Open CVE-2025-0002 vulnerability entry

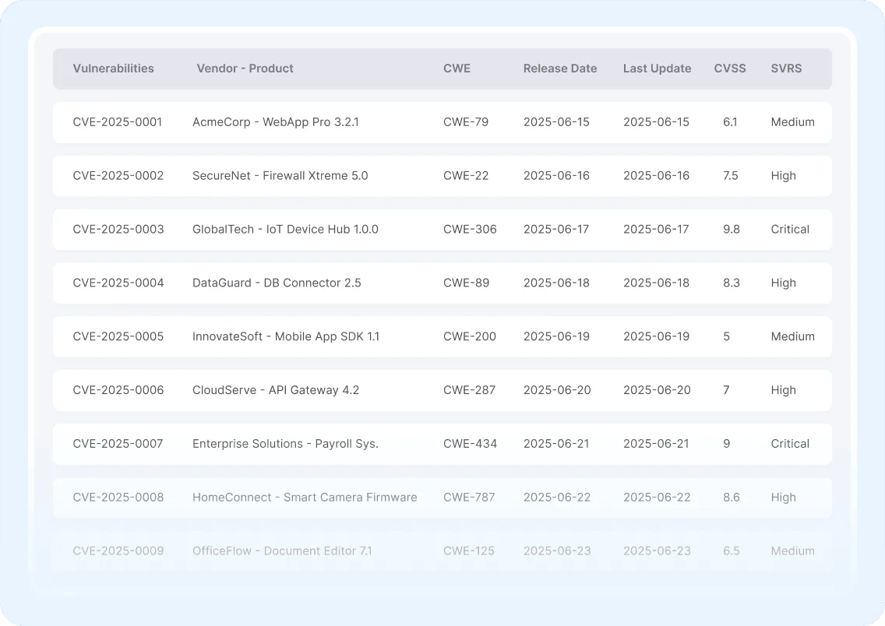coord(118,176)
